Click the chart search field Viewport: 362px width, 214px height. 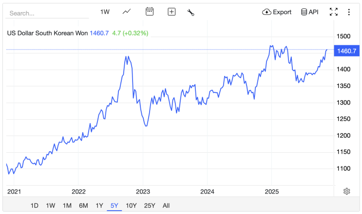47,13
